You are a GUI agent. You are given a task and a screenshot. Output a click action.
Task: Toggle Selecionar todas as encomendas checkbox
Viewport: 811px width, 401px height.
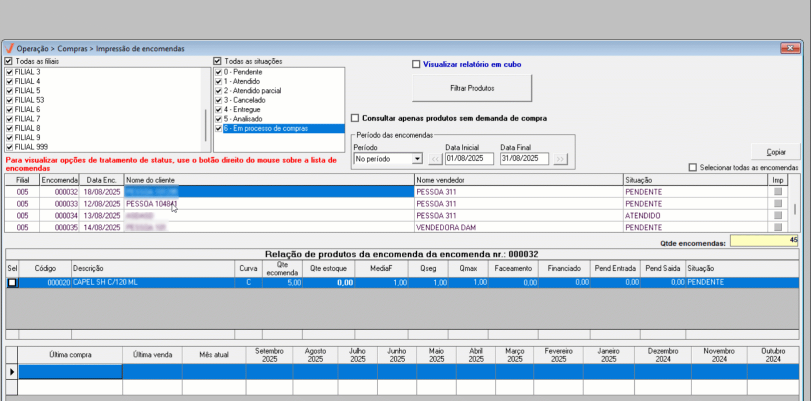point(692,167)
